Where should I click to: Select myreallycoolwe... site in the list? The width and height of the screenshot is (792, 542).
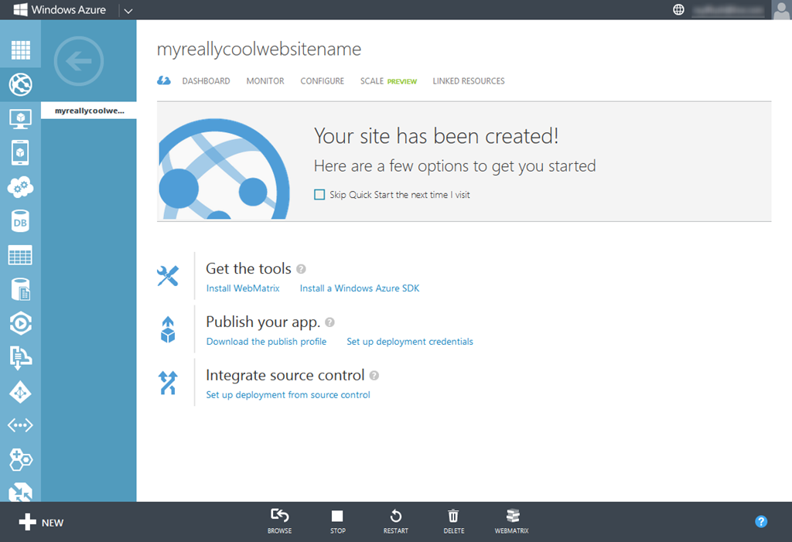point(89,111)
